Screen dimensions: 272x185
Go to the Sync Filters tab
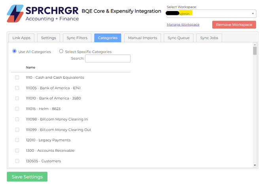point(77,38)
